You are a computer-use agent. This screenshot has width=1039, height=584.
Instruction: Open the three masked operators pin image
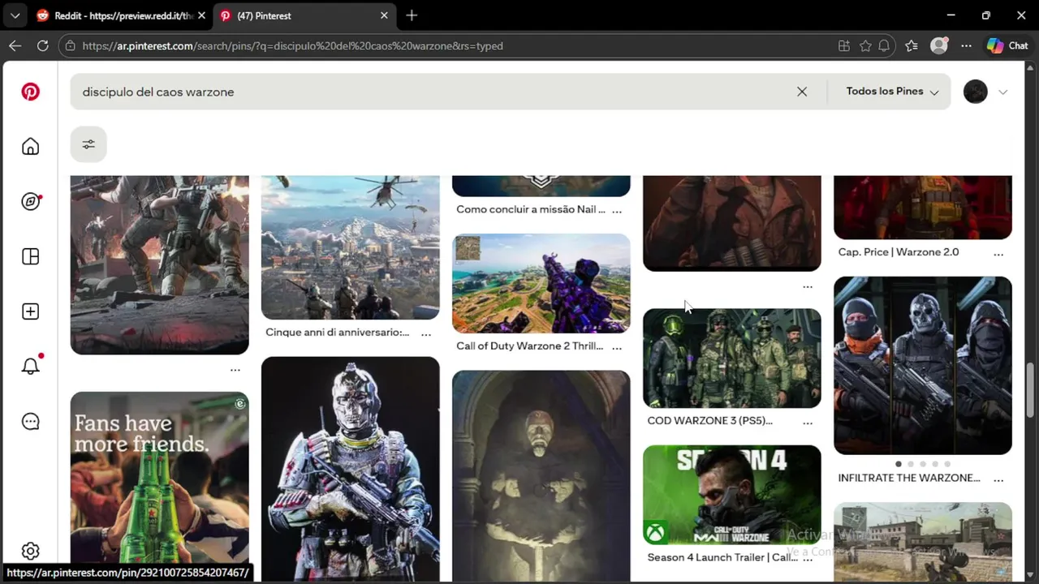tap(923, 366)
